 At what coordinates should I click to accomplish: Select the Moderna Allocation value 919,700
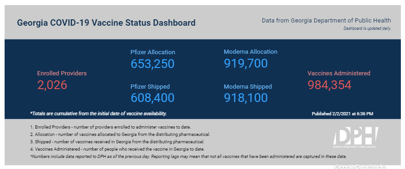coord(246,63)
